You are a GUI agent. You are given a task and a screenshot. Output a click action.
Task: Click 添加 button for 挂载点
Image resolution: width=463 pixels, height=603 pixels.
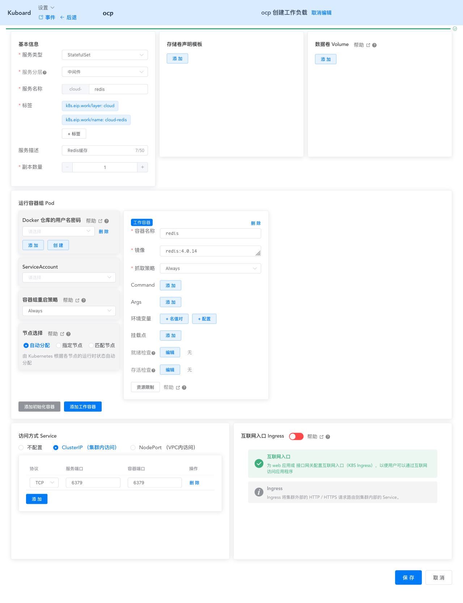point(171,336)
